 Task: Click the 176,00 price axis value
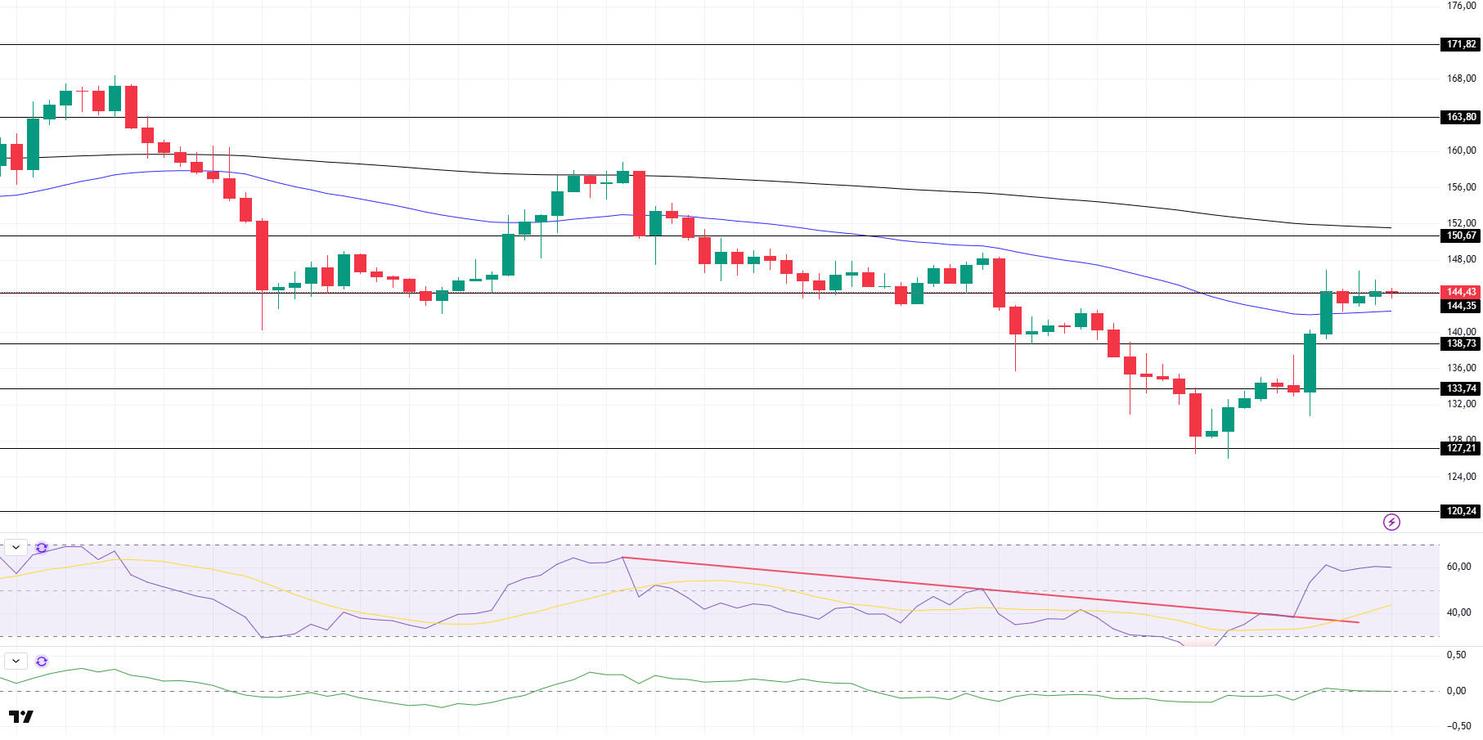click(1461, 6)
